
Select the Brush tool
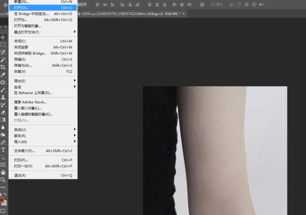[3, 90]
